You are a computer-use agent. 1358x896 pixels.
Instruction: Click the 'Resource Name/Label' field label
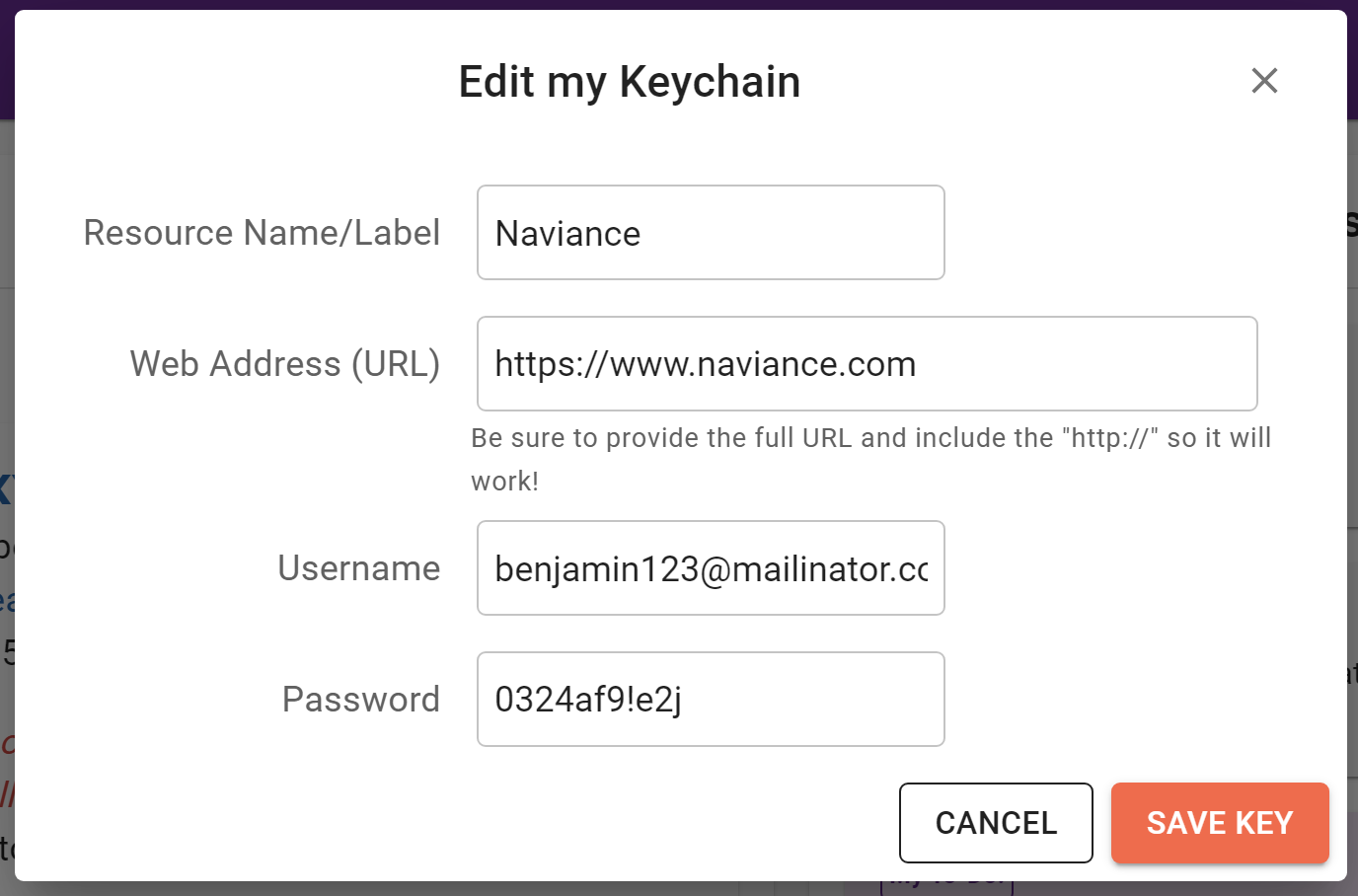click(262, 233)
